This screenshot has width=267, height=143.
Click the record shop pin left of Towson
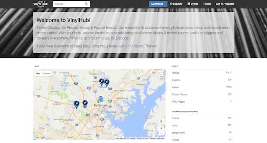(101, 82)
